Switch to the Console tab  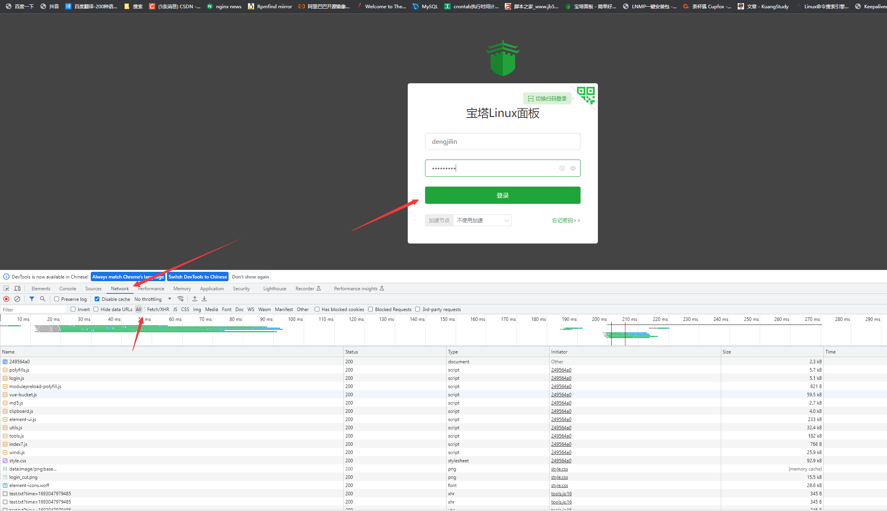(68, 288)
